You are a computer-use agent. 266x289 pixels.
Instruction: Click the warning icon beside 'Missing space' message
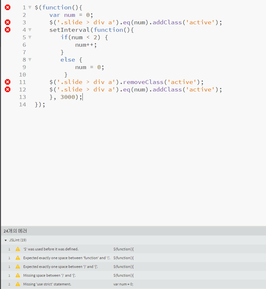17,275
